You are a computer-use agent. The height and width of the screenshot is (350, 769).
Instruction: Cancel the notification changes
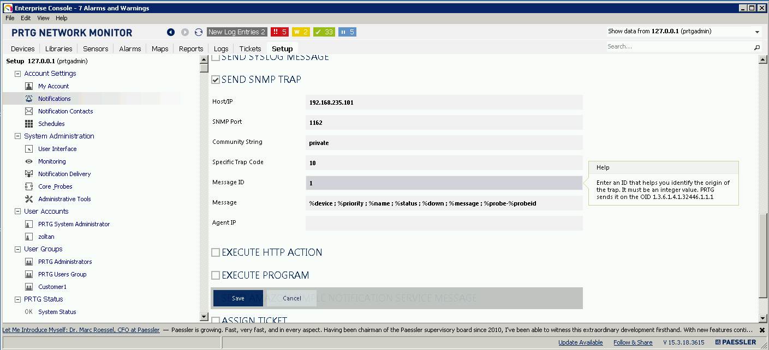(x=292, y=298)
